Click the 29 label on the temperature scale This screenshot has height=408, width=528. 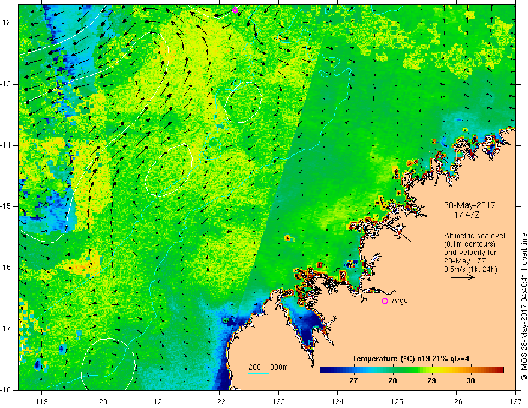431,381
